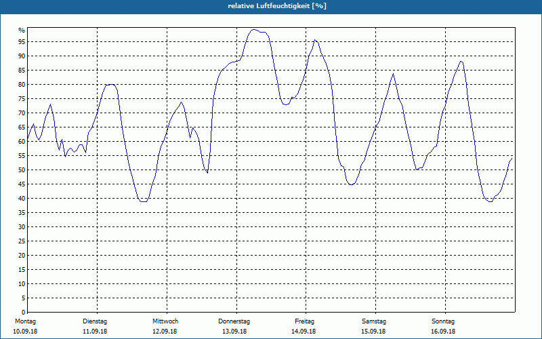The width and height of the screenshot is (542, 339).
Task: Click the date 10.09.18
Action: tap(25, 332)
